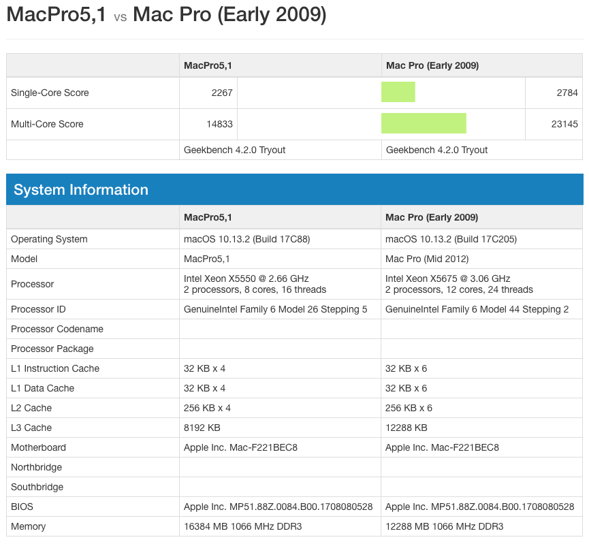Screen dimensions: 589x544
Task: Click the page title comparing both Macs
Action: [166, 15]
